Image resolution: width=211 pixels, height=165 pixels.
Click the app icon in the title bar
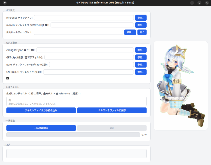pyautogui.click(x=5, y=3)
